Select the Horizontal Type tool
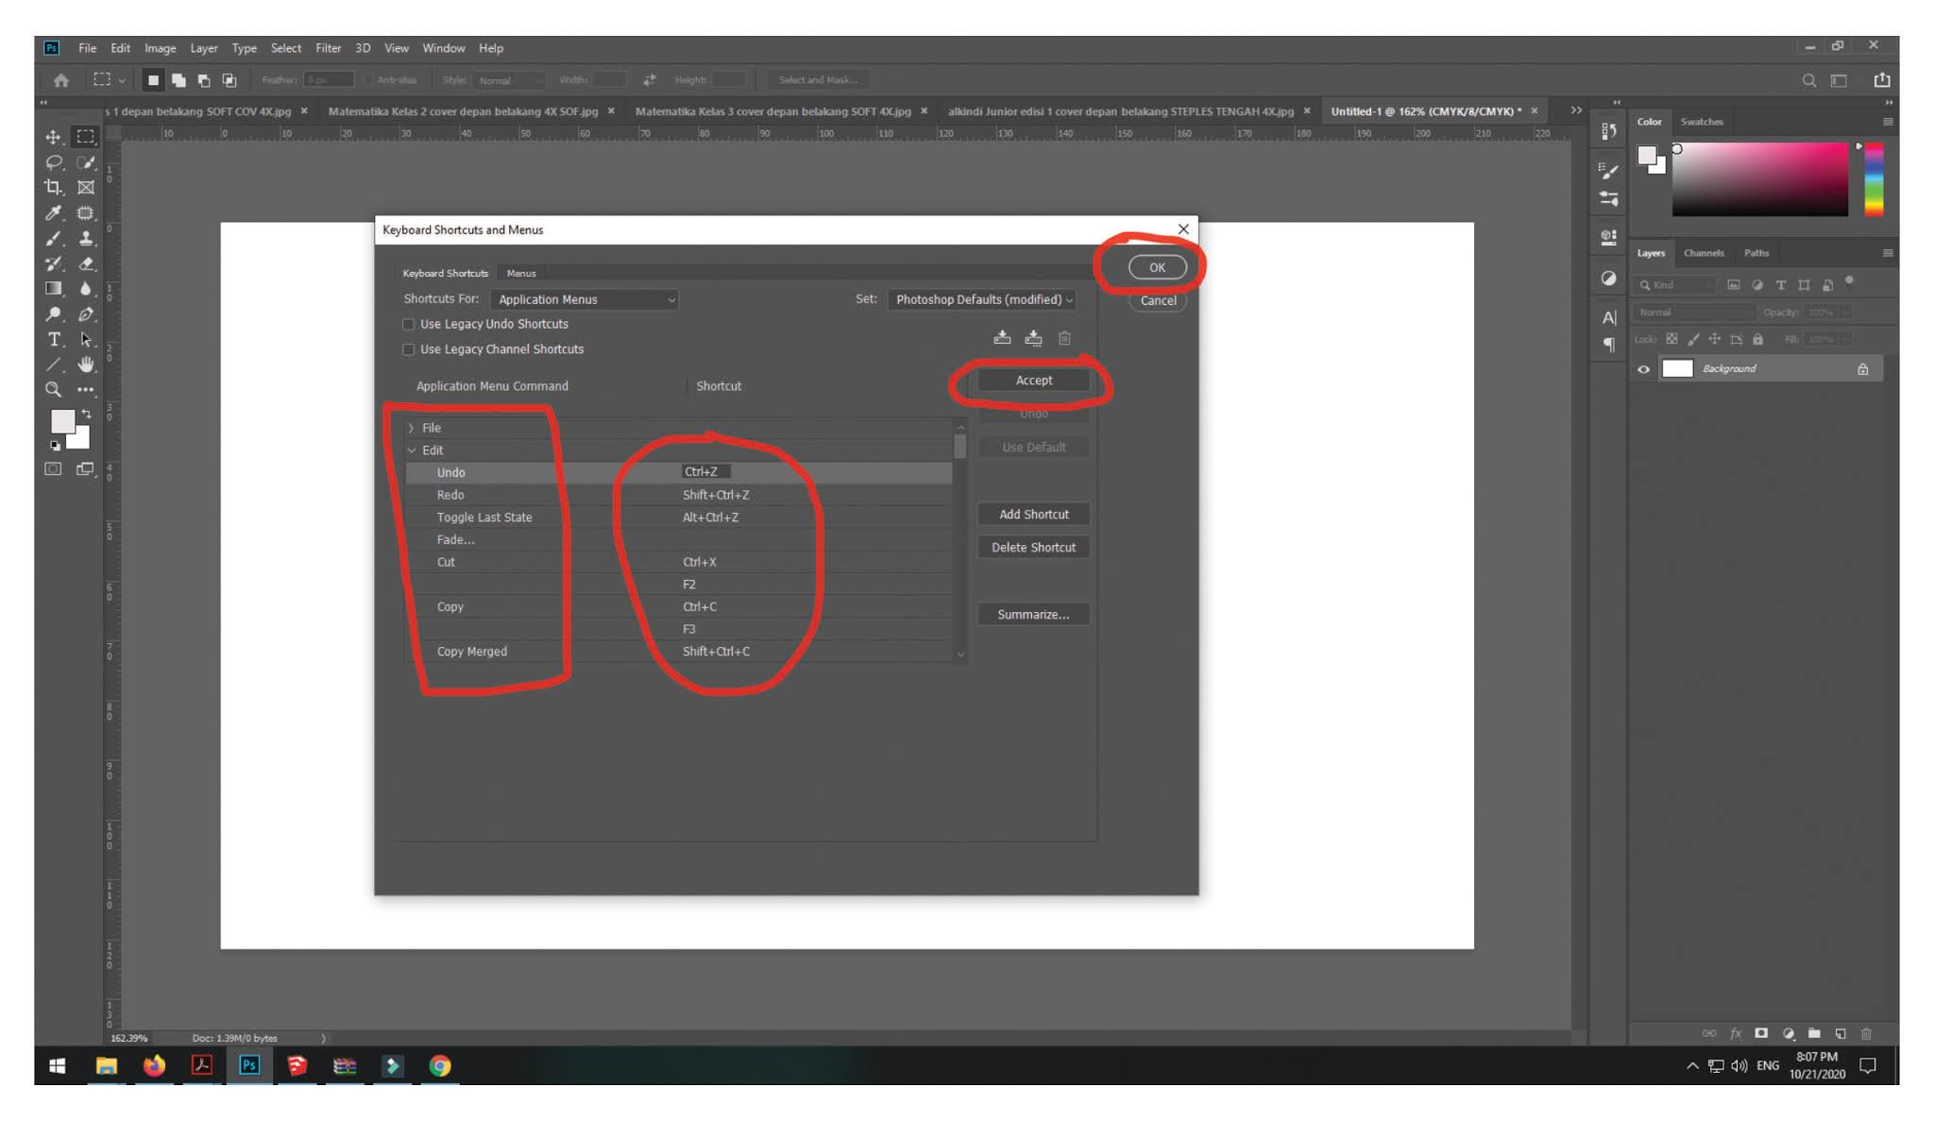The width and height of the screenshot is (1934, 1121). click(54, 339)
